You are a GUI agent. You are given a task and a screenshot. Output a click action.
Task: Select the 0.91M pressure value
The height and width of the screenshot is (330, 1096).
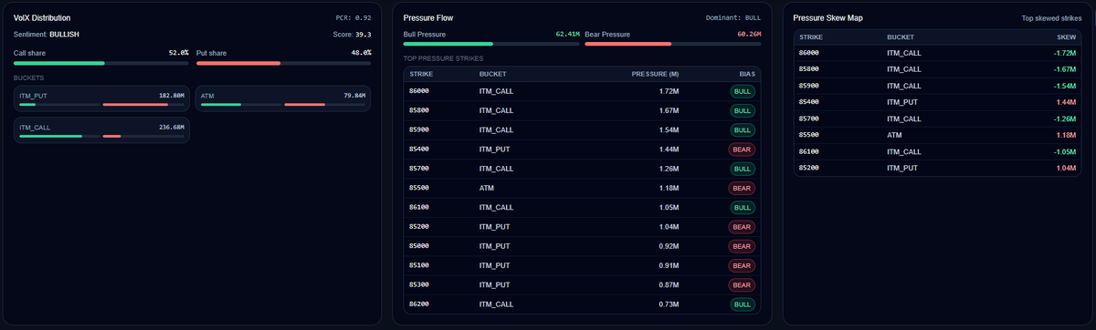click(669, 265)
